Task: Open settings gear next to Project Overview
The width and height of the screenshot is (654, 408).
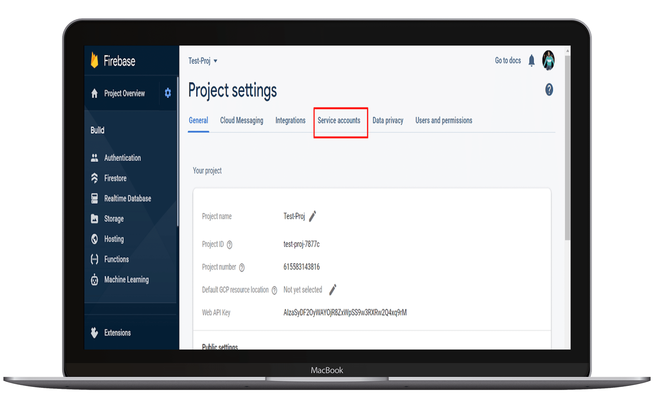Action: point(168,93)
